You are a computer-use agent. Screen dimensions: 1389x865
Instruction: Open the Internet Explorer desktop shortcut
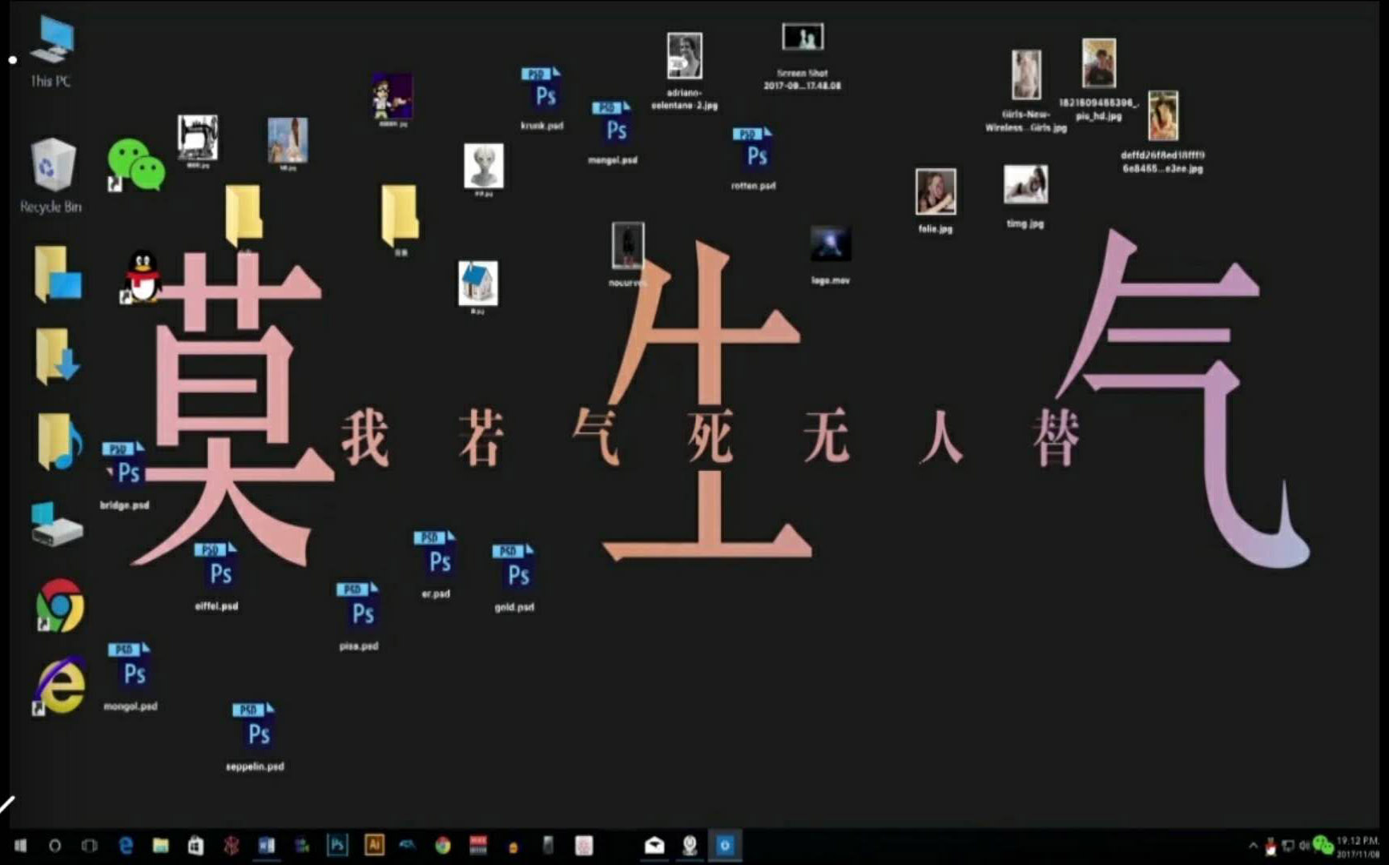pos(59,687)
